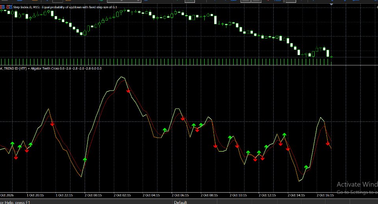The height and width of the screenshot is (204, 378).
Task: Click the 2 Oct 06:15 time label
Action: (x=180, y=195)
